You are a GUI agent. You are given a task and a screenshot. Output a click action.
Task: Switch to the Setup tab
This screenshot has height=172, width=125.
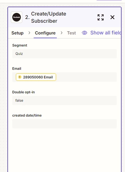pos(17,33)
